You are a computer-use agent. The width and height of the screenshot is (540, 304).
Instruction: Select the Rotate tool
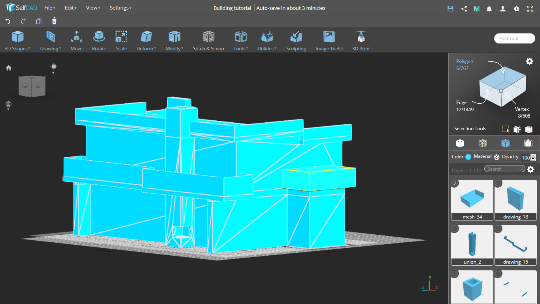click(x=99, y=41)
